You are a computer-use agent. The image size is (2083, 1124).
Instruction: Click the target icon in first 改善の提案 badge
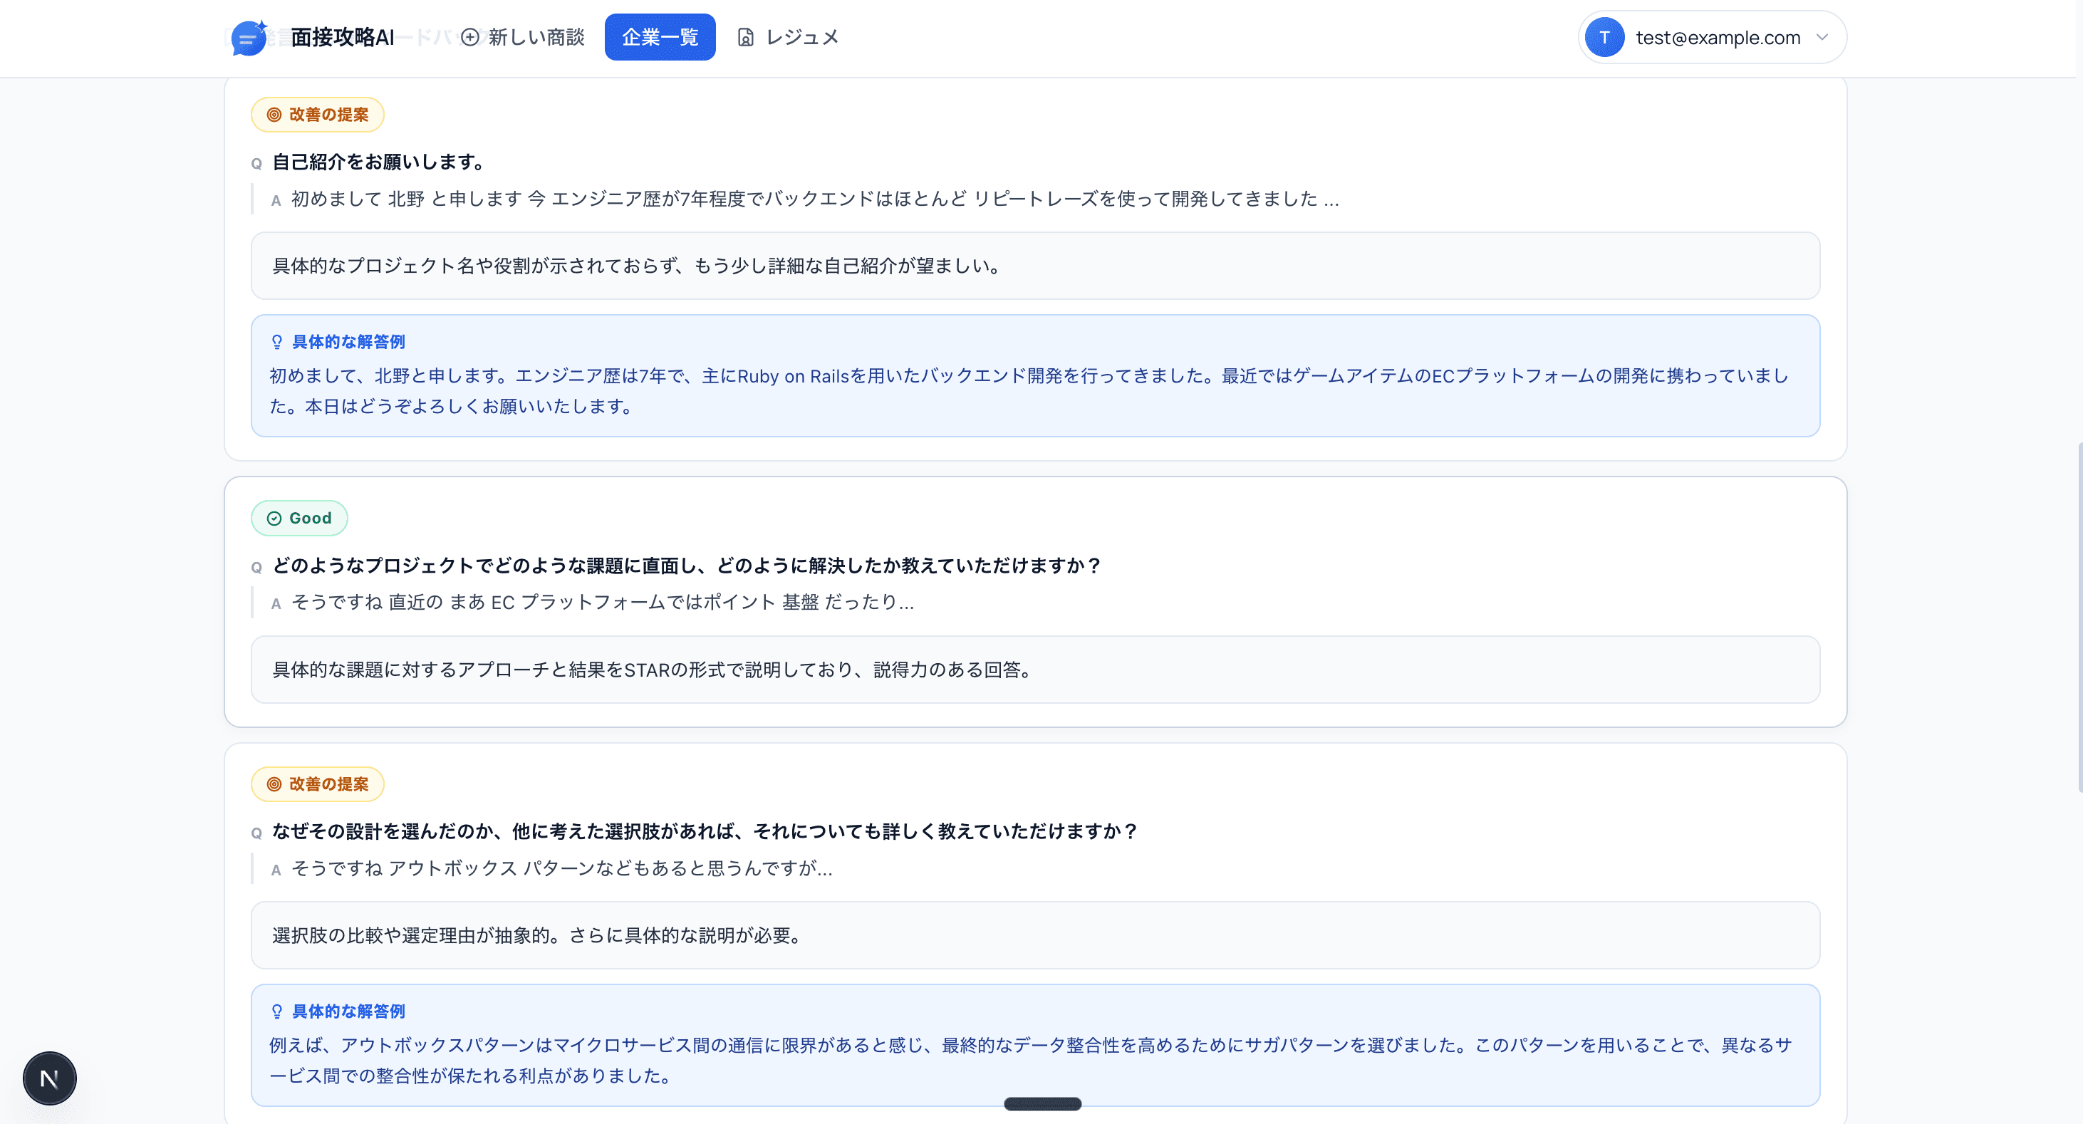click(274, 115)
